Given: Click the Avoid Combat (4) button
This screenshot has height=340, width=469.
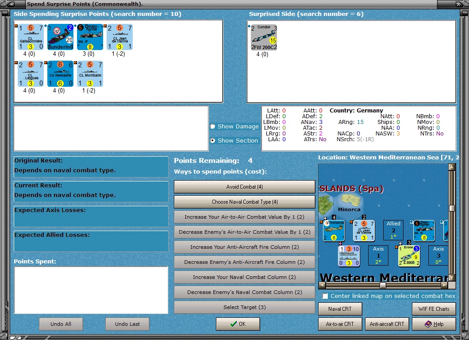Looking at the screenshot, I should pos(244,187).
